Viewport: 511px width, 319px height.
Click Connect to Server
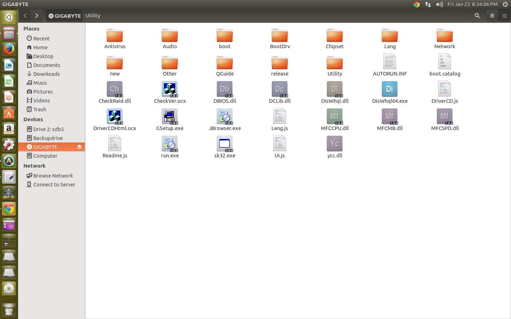51,184
